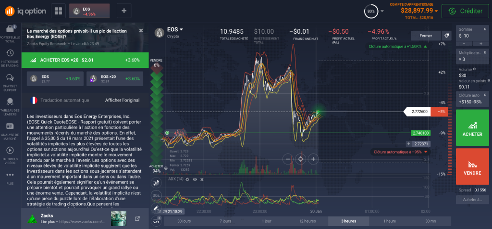Click the big green ACHETER button
492x229 pixels.
coord(472,127)
